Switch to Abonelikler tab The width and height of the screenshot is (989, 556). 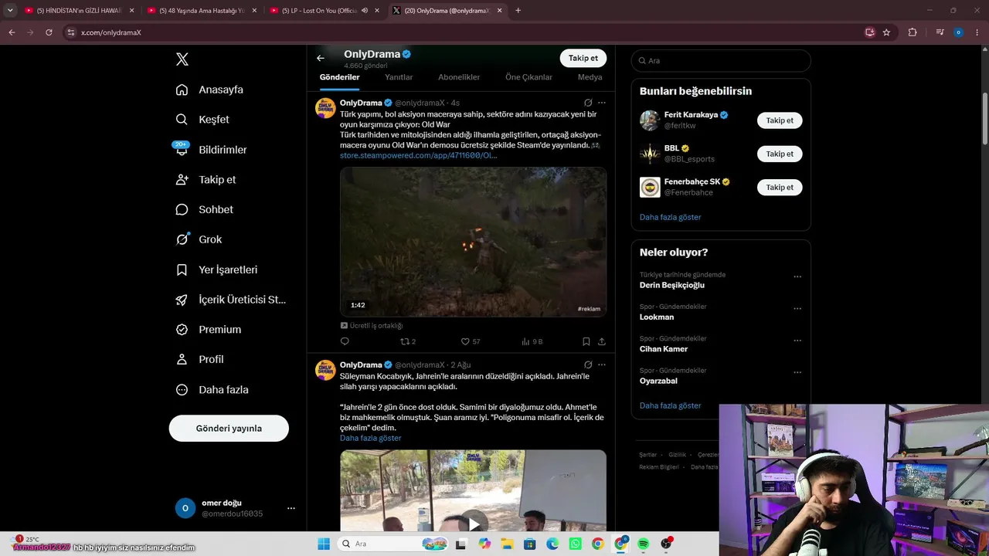coord(459,77)
